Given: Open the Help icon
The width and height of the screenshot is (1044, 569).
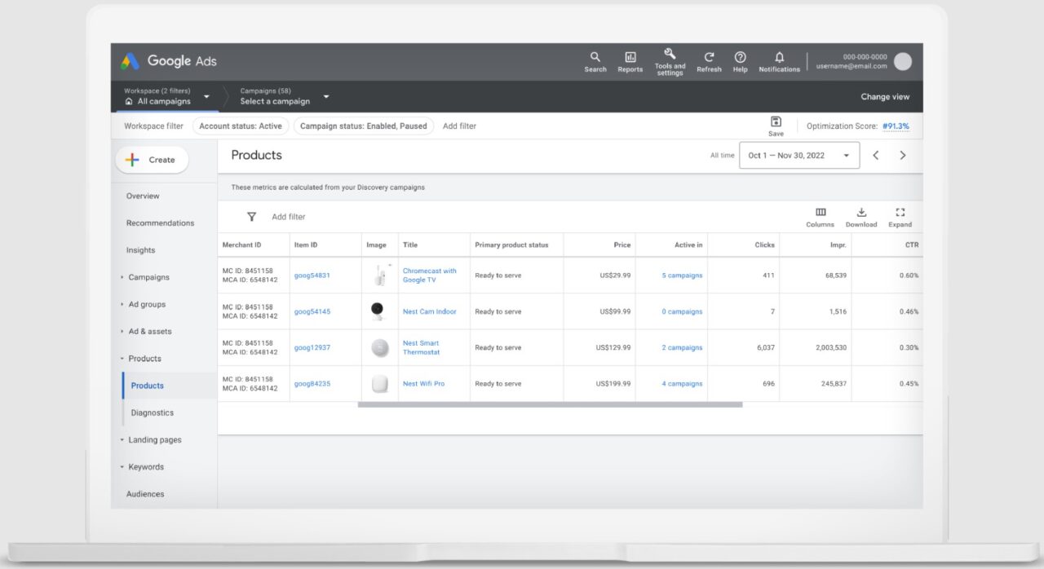Looking at the screenshot, I should pos(740,62).
